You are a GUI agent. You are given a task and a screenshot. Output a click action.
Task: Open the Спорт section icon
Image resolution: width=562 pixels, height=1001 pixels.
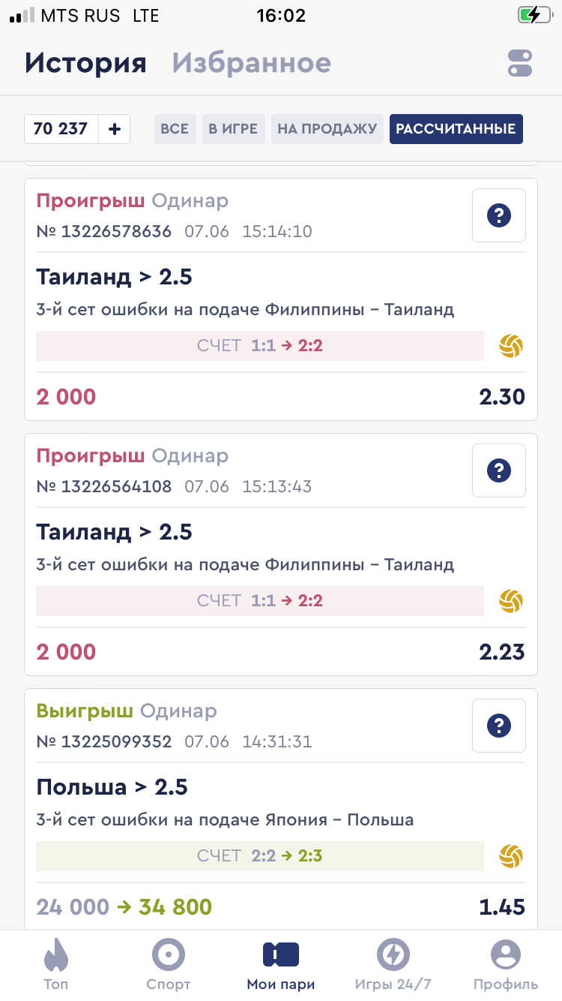(x=169, y=955)
